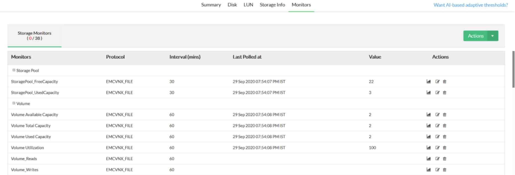The image size is (515, 175).
Task: View the graph for StoragePool_UsedCapacity
Action: coord(428,92)
